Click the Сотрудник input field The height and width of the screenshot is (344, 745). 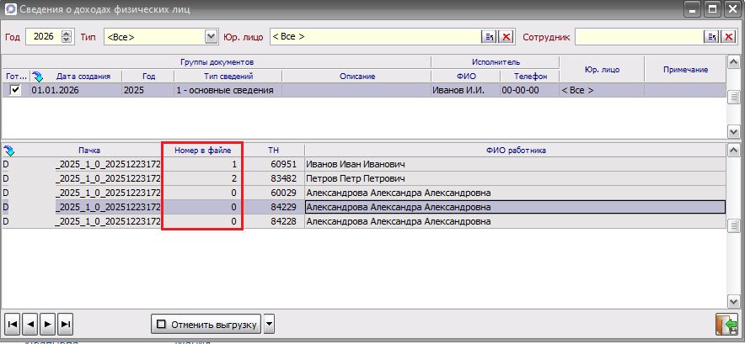pyautogui.click(x=639, y=37)
